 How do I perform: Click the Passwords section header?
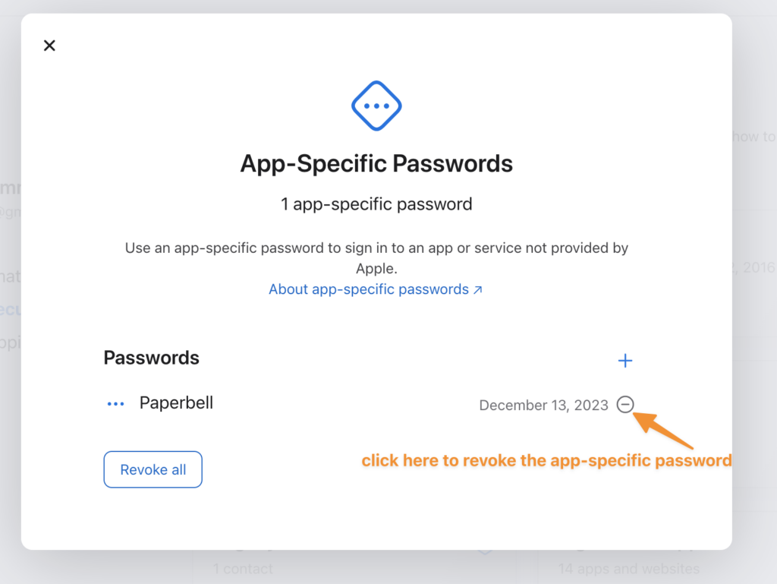tap(151, 358)
